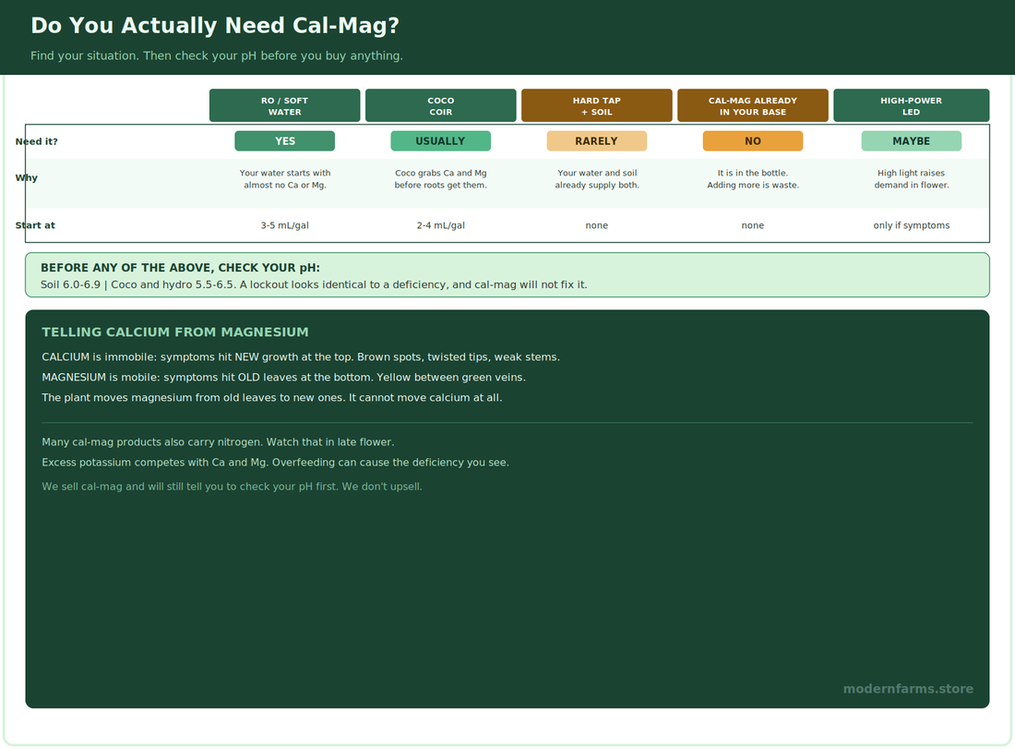Click 'It is in the bottle' explanation
The height and width of the screenshot is (749, 1015).
(753, 179)
